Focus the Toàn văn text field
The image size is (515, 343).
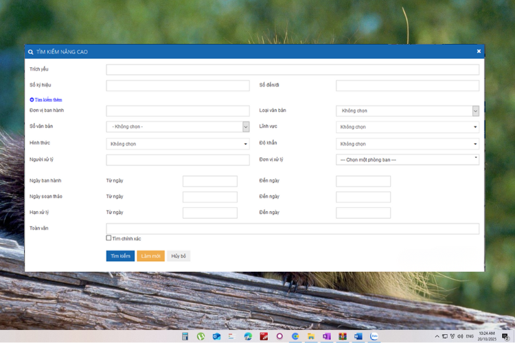(293, 228)
